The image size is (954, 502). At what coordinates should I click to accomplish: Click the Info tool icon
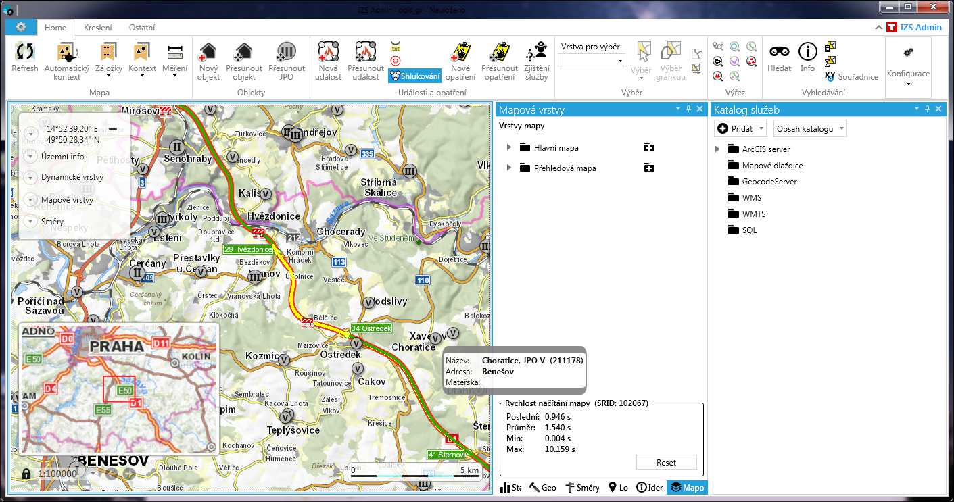(x=807, y=52)
